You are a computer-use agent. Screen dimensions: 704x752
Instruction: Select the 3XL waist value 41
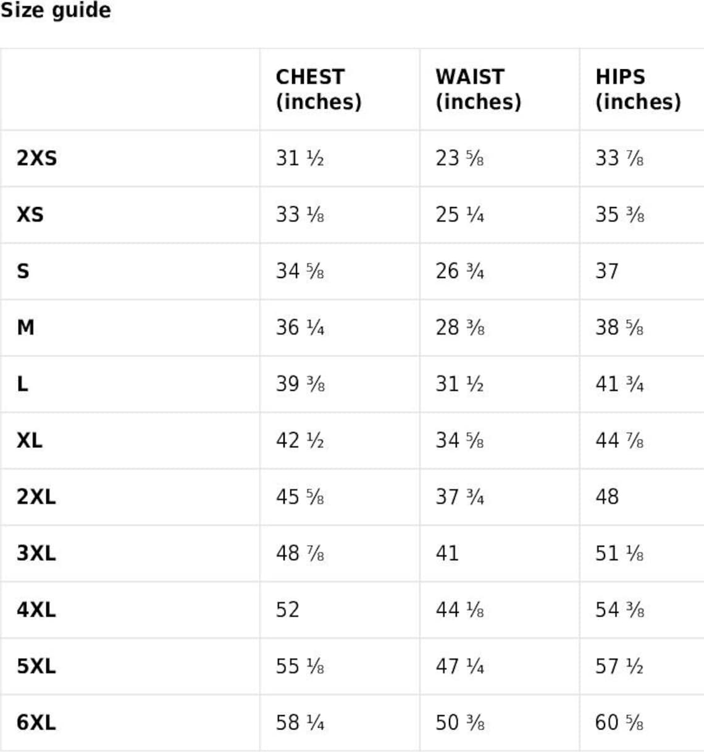[447, 552]
